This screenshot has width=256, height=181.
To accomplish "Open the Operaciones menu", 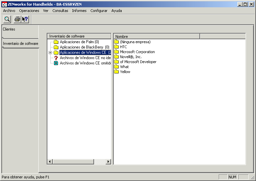I will tap(29, 11).
